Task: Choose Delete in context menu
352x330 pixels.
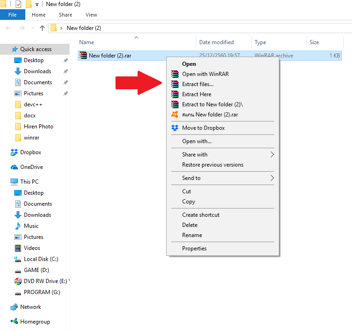Action: pos(223,225)
